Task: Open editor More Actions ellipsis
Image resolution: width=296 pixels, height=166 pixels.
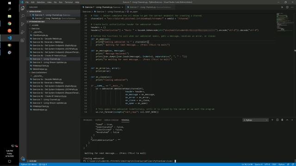Action: click(292, 7)
